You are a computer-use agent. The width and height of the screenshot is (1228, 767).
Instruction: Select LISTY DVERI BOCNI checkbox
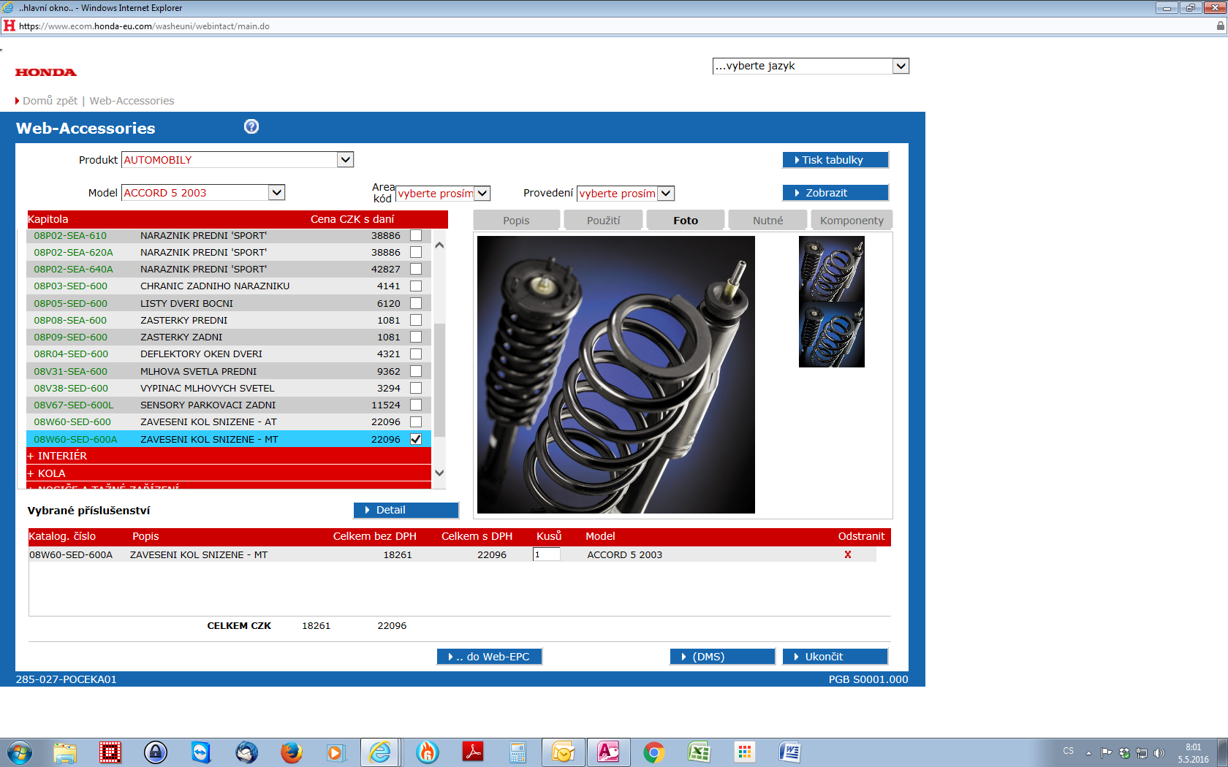click(x=416, y=303)
